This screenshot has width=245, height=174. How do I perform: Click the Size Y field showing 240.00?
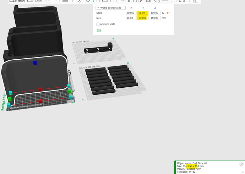(x=143, y=18)
